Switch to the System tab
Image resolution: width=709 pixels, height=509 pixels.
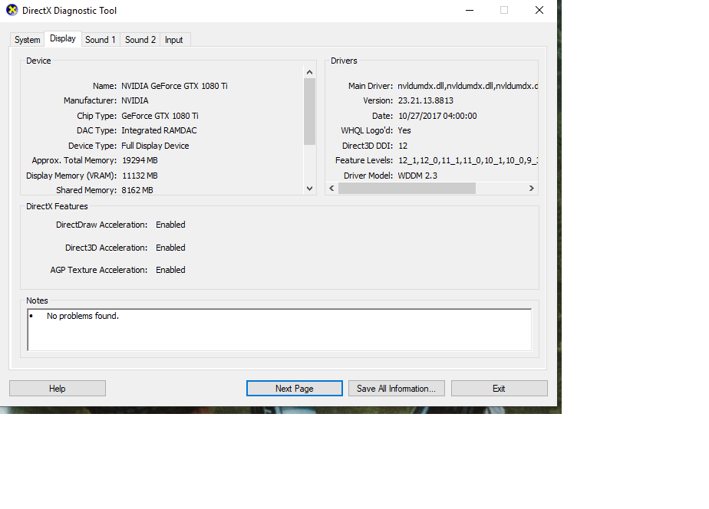click(27, 40)
